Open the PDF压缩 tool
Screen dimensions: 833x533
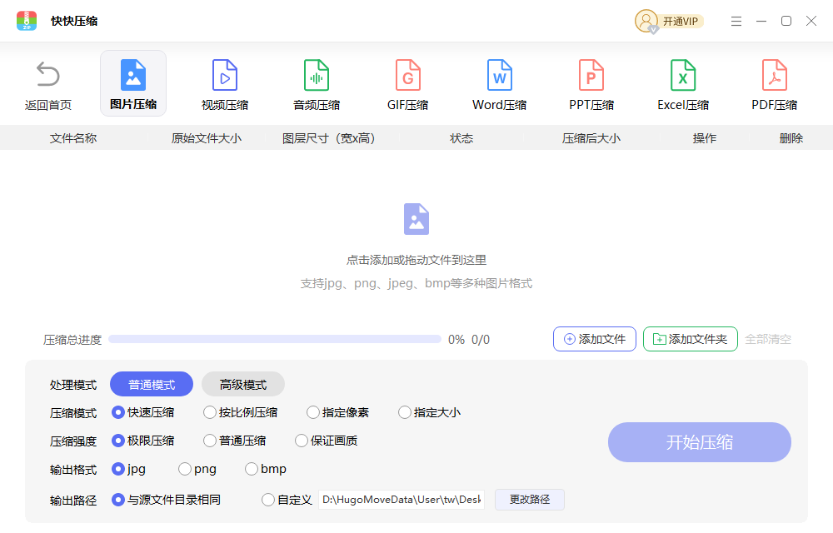(x=775, y=84)
